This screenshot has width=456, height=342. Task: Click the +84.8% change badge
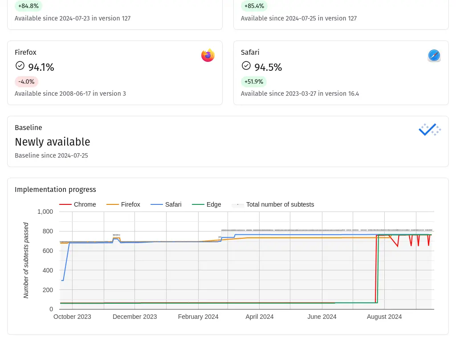(x=28, y=6)
